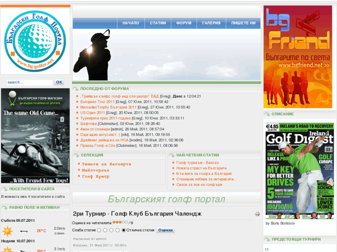337x252 pixels.
Task: Open MercedesTrophy България 2011 topic
Action: 108,107
